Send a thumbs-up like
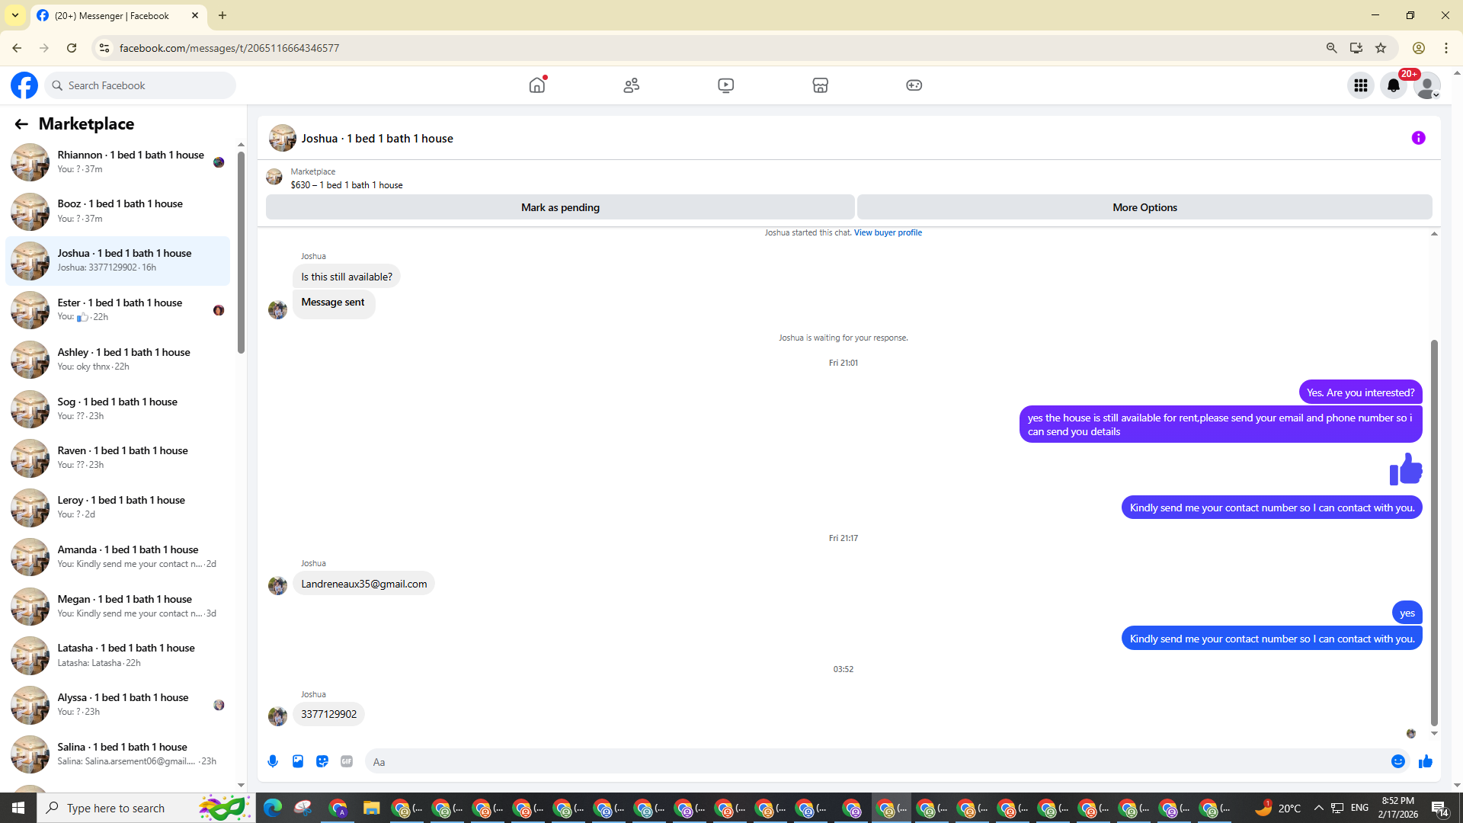This screenshot has height=823, width=1463. [x=1426, y=761]
